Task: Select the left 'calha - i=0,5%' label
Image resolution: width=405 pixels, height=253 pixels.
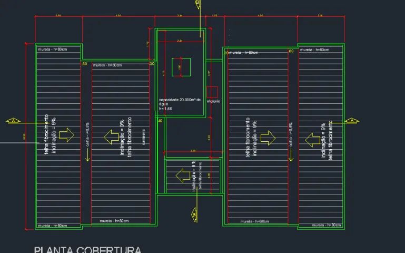Action: (x=87, y=134)
